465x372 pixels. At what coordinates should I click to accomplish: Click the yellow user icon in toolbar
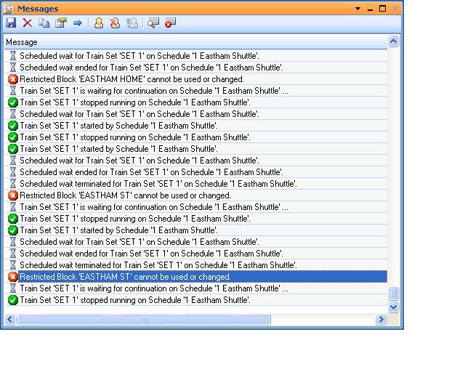pyautogui.click(x=98, y=23)
